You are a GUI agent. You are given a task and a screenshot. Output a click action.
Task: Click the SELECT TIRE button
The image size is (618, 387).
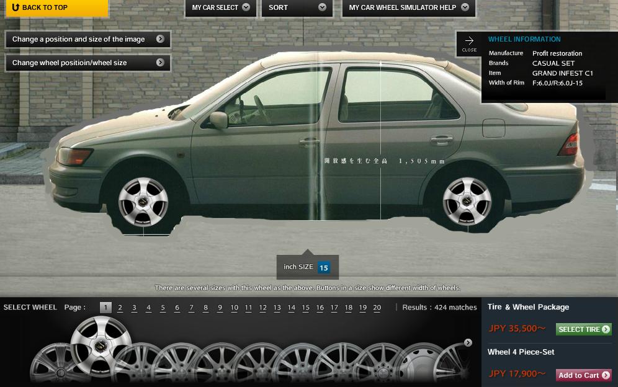[583, 329]
